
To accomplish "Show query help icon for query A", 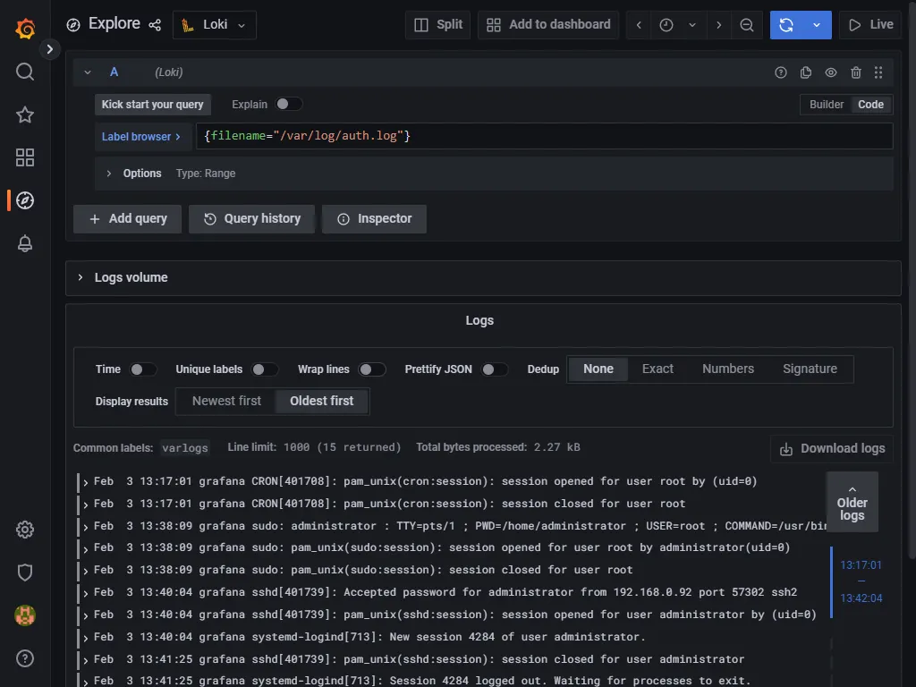I will [780, 72].
